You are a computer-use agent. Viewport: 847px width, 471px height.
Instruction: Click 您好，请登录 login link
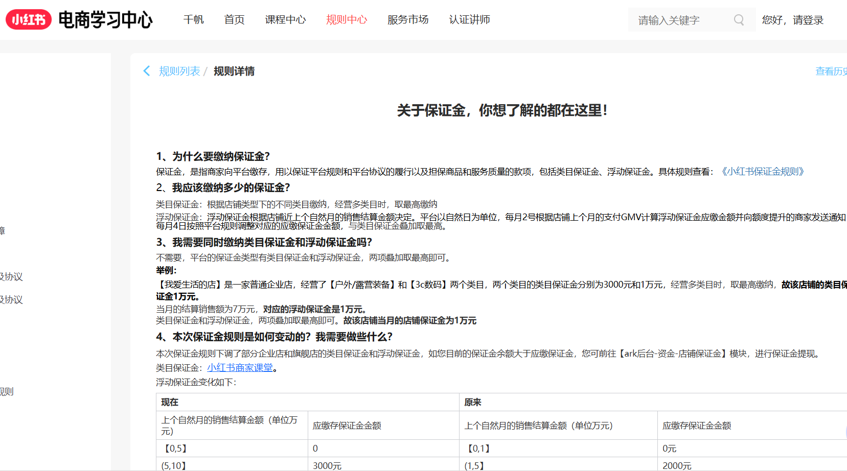[793, 20]
